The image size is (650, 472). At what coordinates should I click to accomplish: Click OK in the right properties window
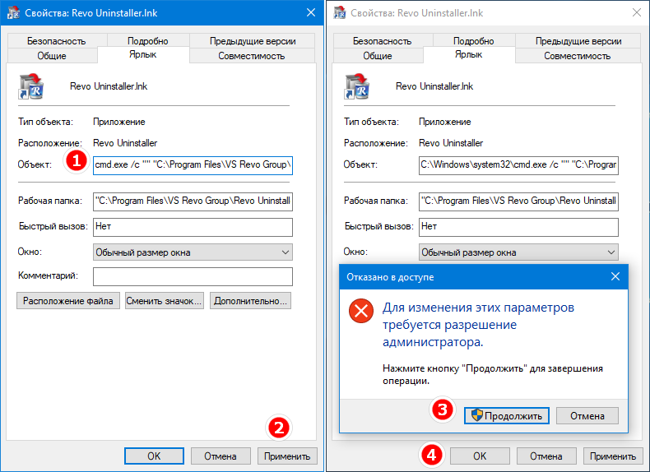480,456
